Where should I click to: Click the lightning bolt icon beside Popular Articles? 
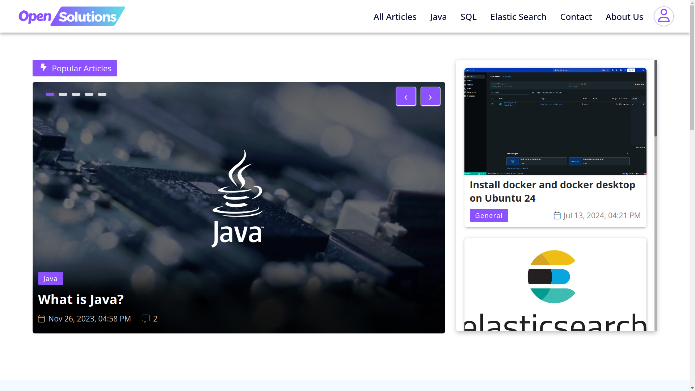coord(43,68)
